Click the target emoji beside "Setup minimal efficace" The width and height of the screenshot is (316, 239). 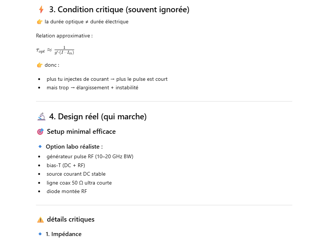40,132
